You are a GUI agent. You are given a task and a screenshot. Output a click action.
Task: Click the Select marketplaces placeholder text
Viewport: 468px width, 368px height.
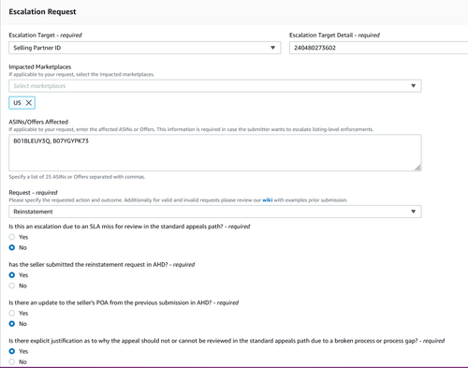click(39, 86)
